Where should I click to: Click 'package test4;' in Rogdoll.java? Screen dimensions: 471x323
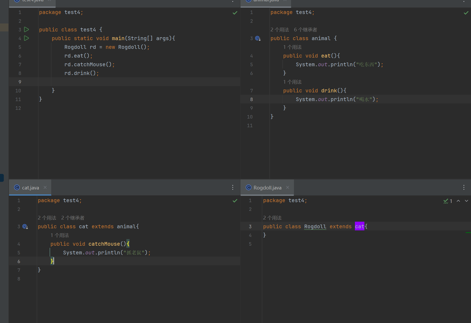(x=285, y=200)
